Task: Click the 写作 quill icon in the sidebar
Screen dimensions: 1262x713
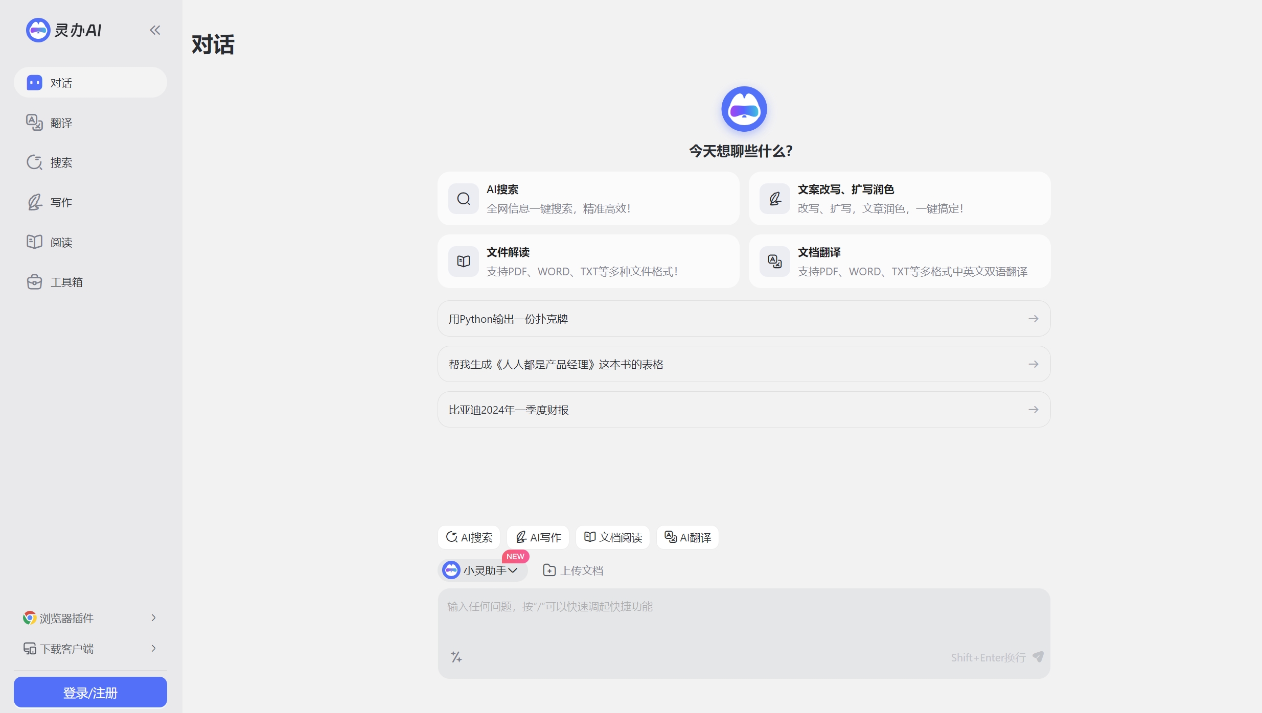Action: tap(34, 202)
